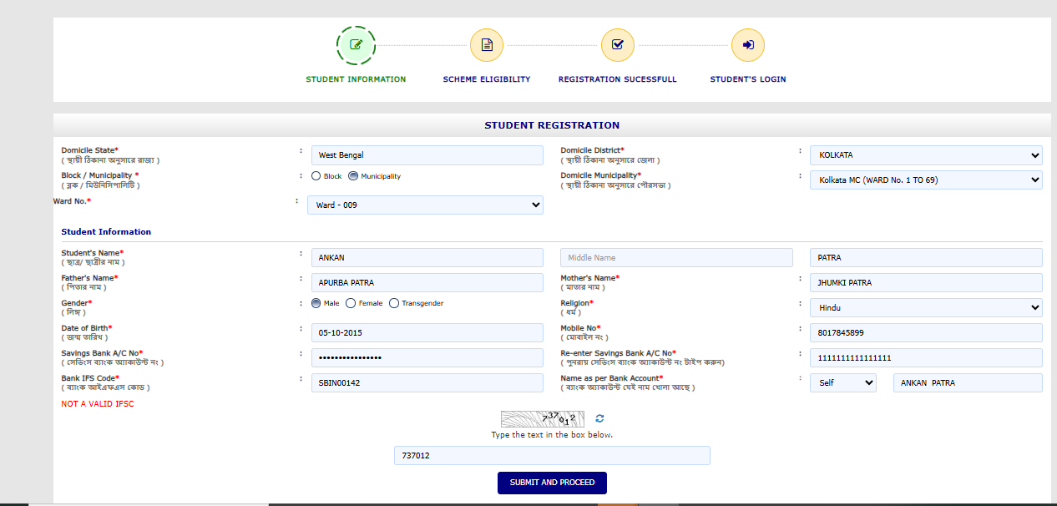The image size is (1057, 506).
Task: Click the Middle Name input field
Action: coord(676,258)
